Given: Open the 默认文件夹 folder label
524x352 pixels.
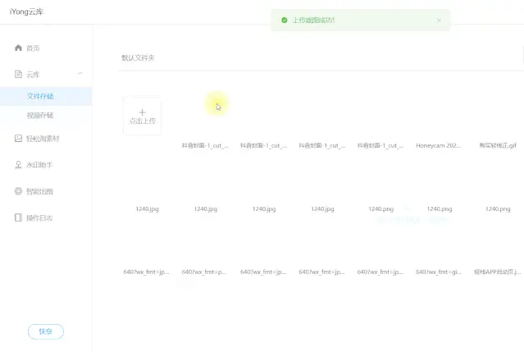Looking at the screenshot, I should click(x=138, y=58).
